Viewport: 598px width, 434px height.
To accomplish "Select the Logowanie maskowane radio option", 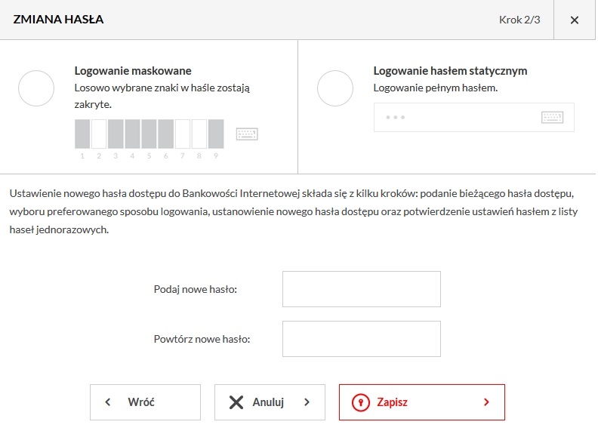I will coord(36,88).
